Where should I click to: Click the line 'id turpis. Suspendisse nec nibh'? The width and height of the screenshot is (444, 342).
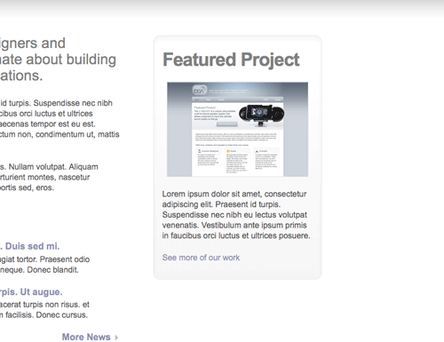[56, 103]
